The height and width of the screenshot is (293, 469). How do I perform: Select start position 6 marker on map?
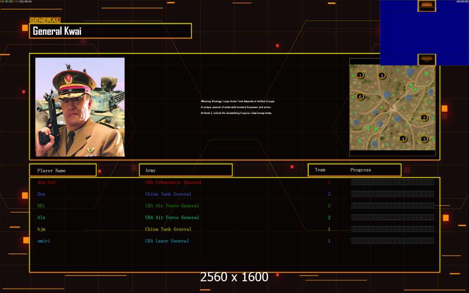tap(360, 97)
